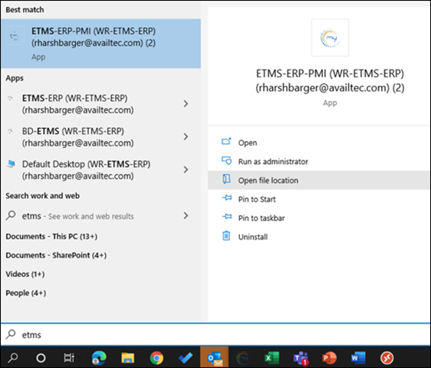Screen dimensions: 431x368
Task: Open taskbar Search button
Action: point(12,357)
